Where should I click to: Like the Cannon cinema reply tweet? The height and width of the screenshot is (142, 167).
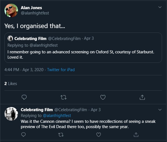pos(98,134)
